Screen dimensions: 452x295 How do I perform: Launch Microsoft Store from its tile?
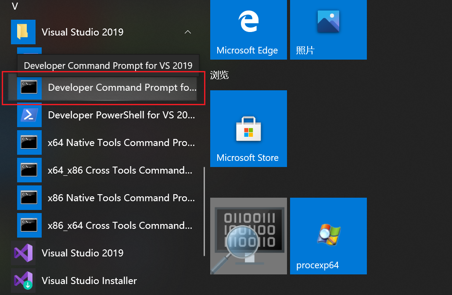(x=248, y=128)
